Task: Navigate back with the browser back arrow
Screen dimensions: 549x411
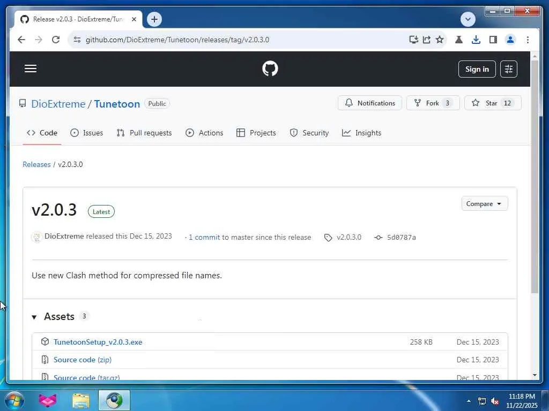Action: coord(21,40)
